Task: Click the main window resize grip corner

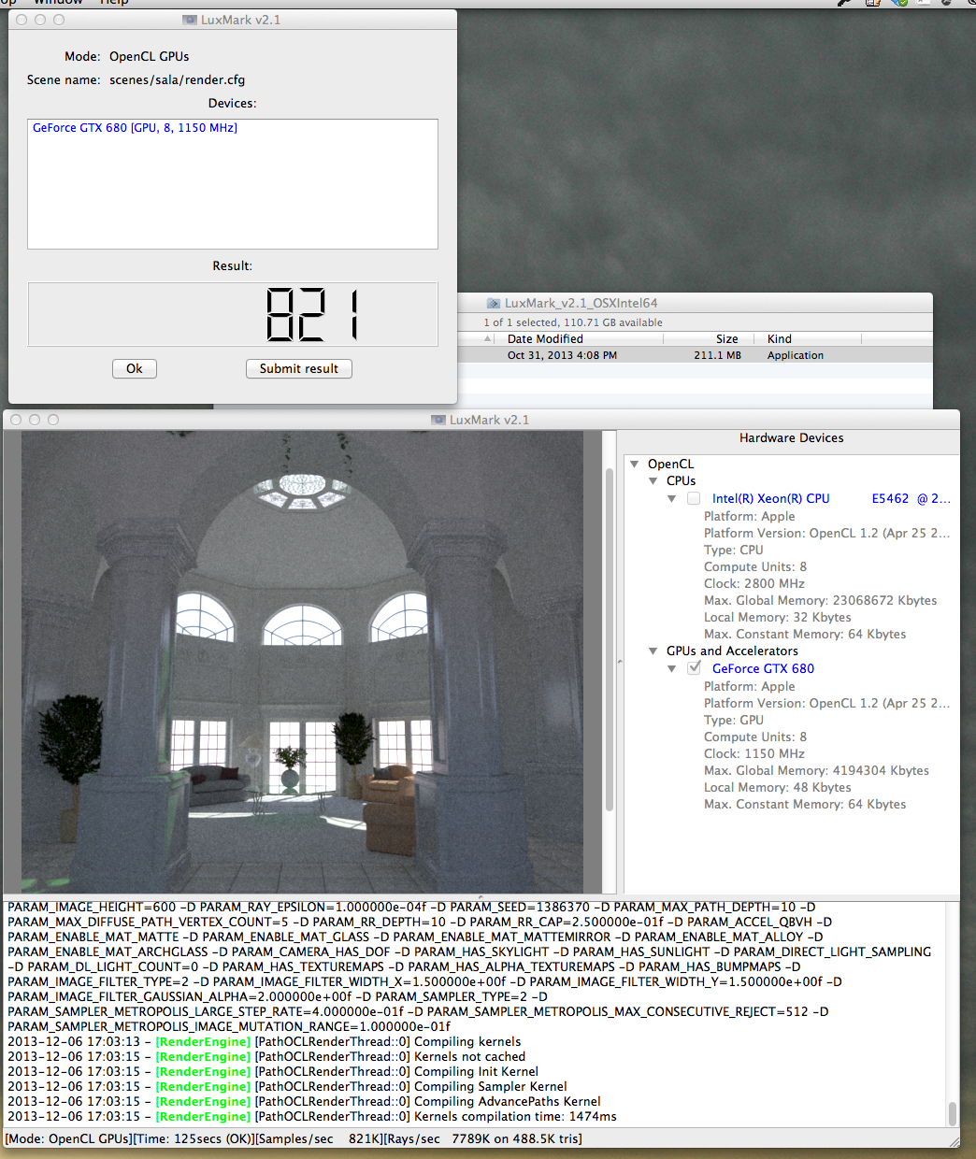Action: [x=954, y=1141]
